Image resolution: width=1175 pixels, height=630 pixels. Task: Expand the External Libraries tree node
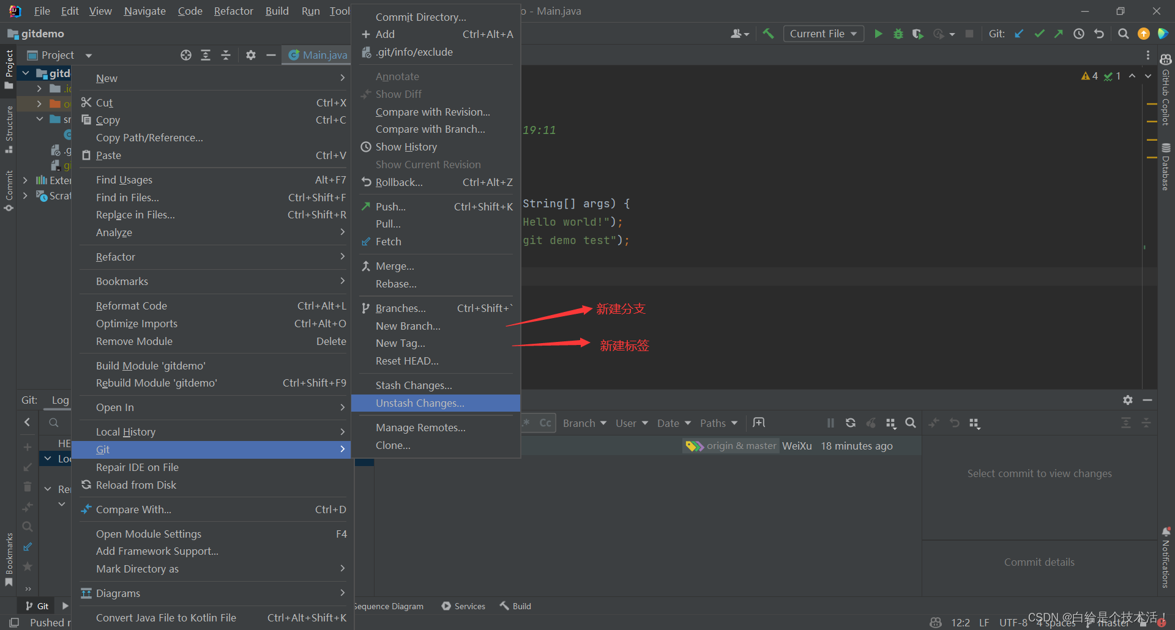[25, 180]
